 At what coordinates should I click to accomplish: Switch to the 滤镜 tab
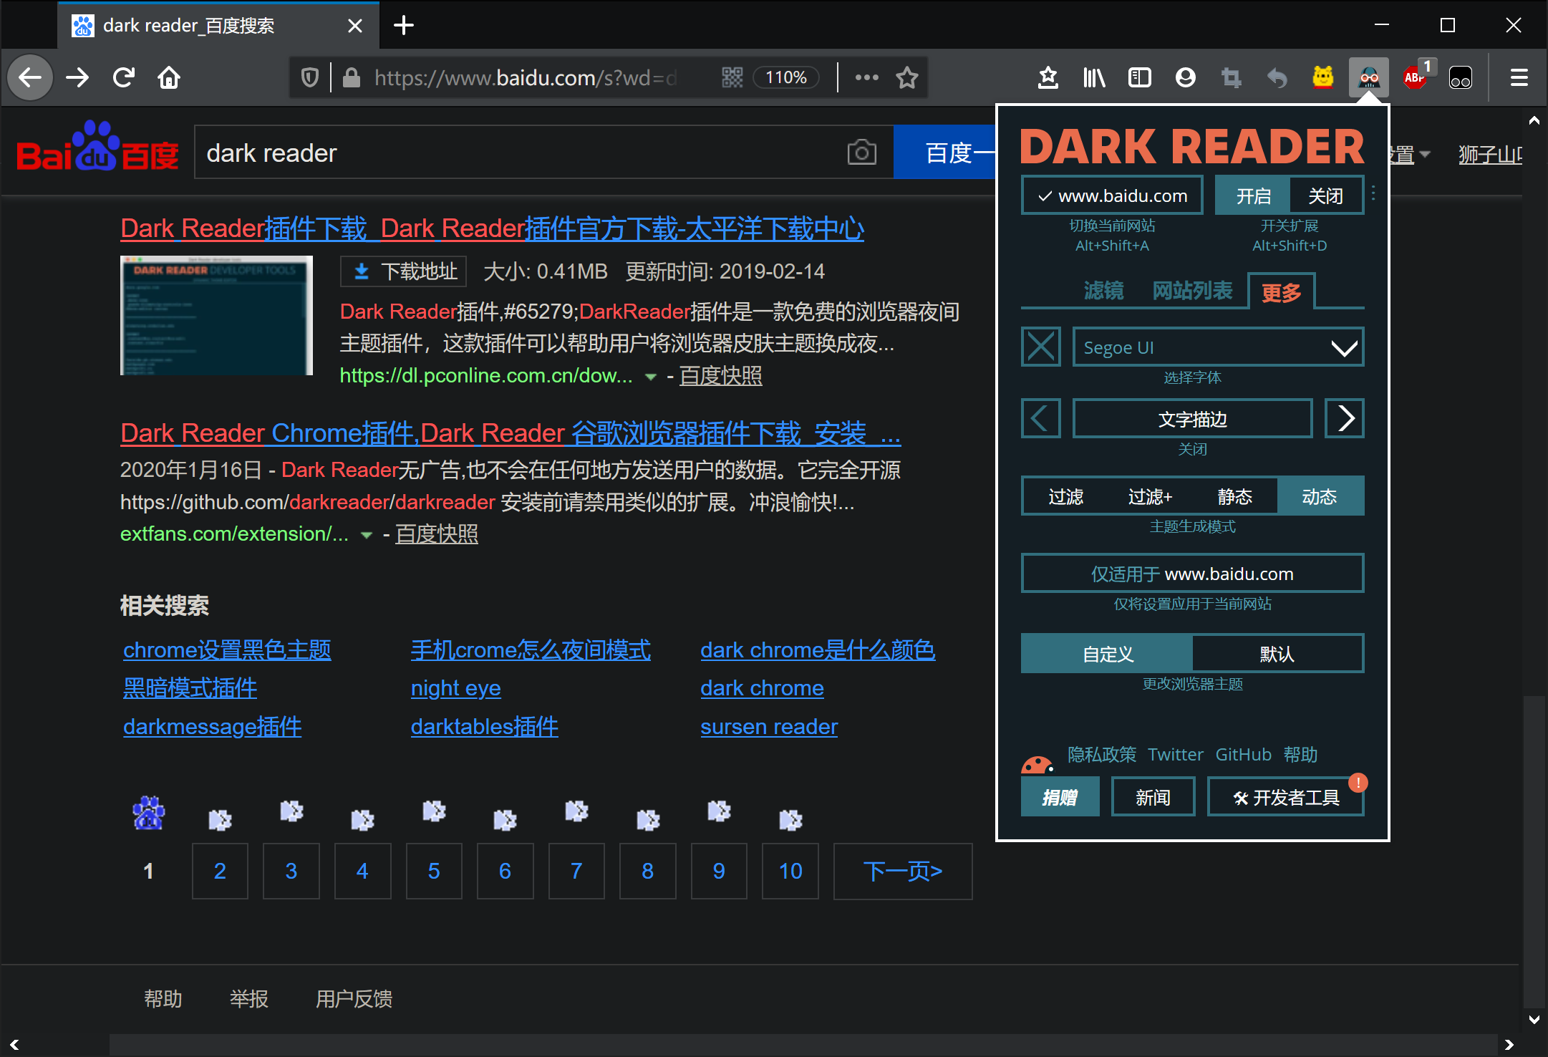coord(1103,291)
